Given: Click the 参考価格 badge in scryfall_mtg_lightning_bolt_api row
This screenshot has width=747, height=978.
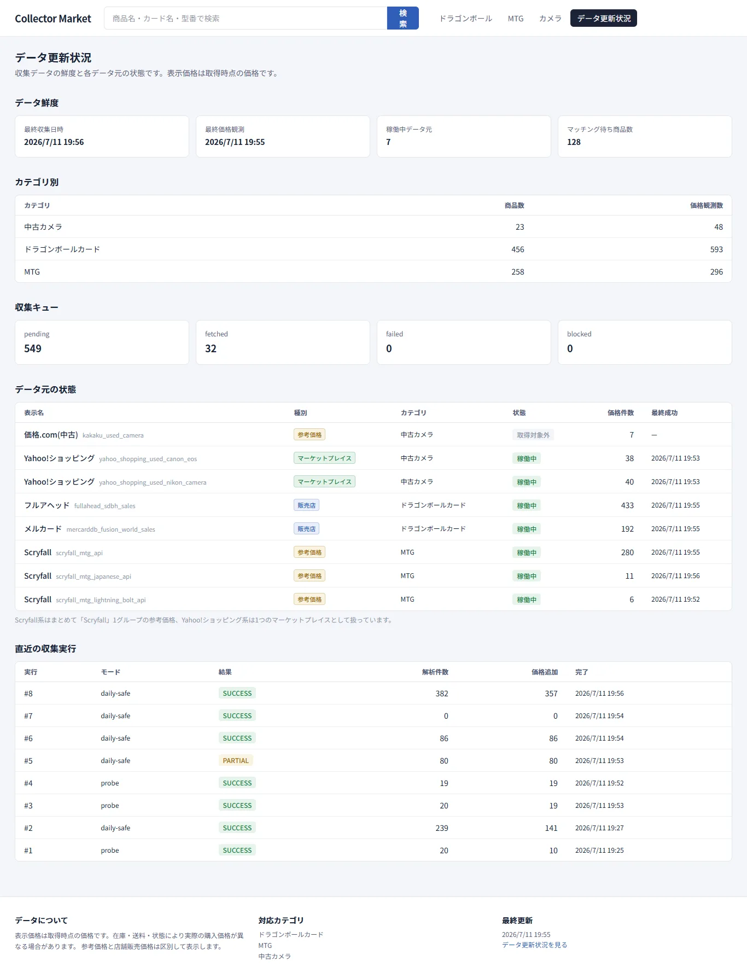Looking at the screenshot, I should [x=310, y=599].
